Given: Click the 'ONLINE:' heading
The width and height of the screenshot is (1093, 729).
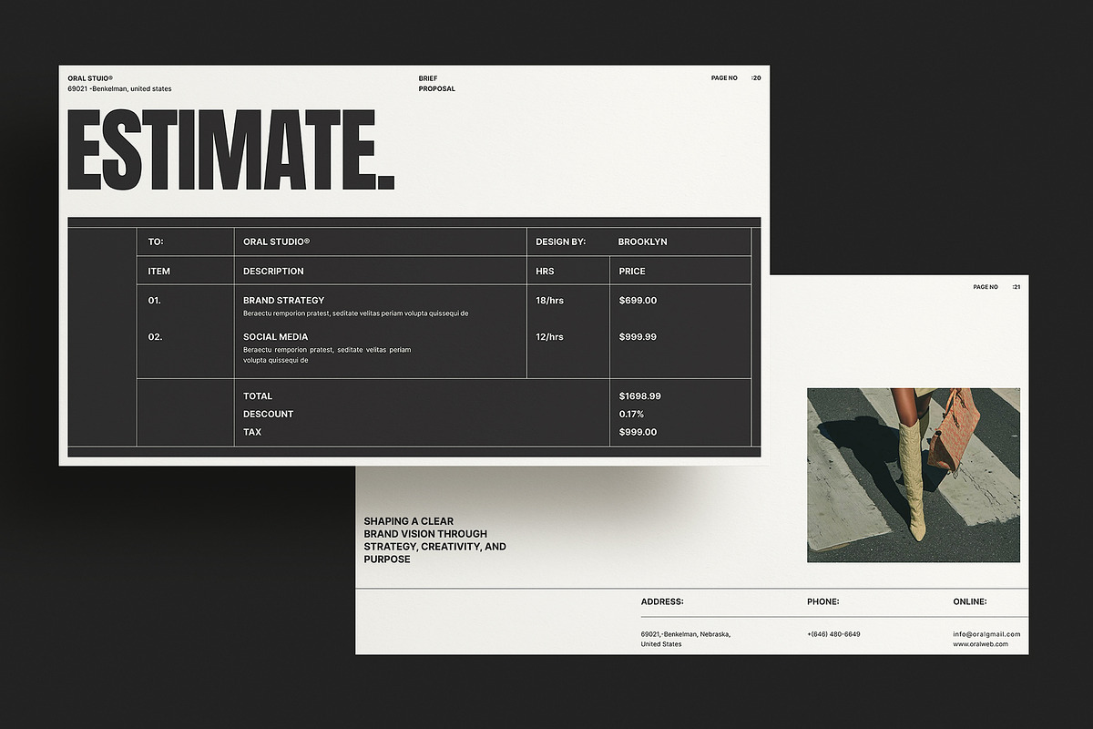Looking at the screenshot, I should click(x=970, y=602).
